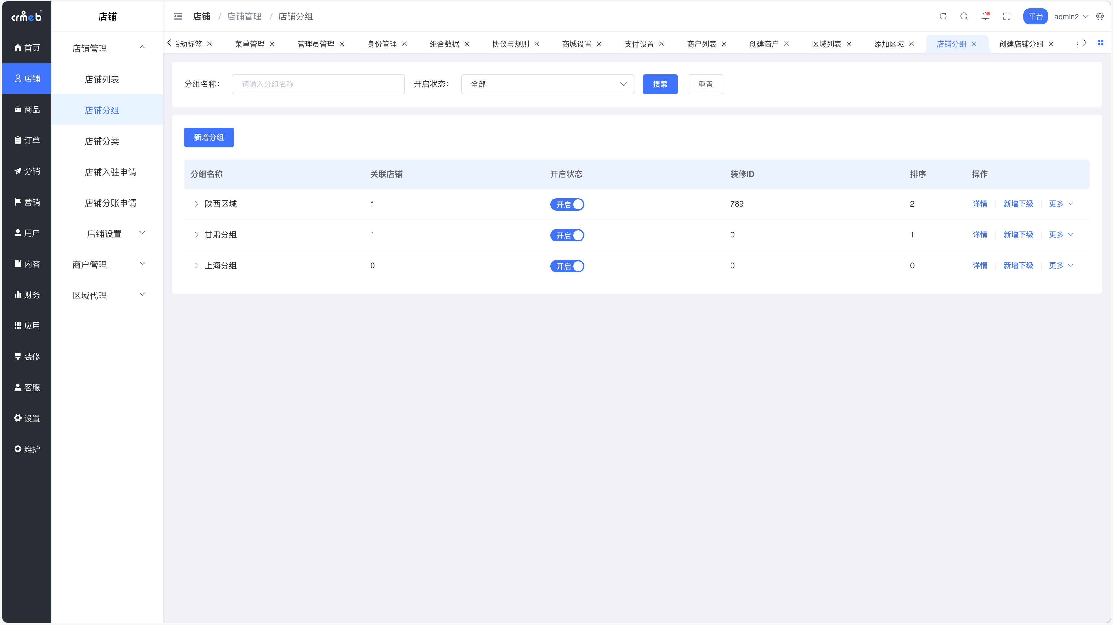Open 店铺分类 in the submenu

101,141
